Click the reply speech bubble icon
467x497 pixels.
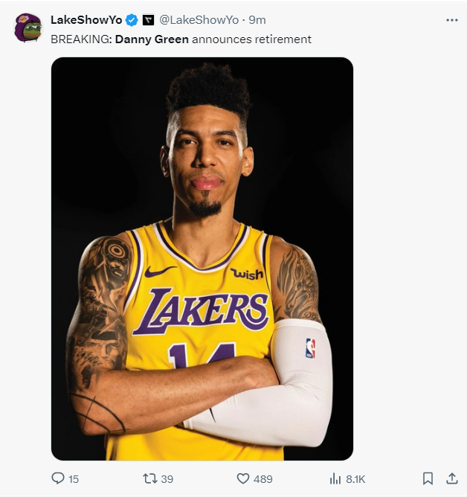point(58,478)
